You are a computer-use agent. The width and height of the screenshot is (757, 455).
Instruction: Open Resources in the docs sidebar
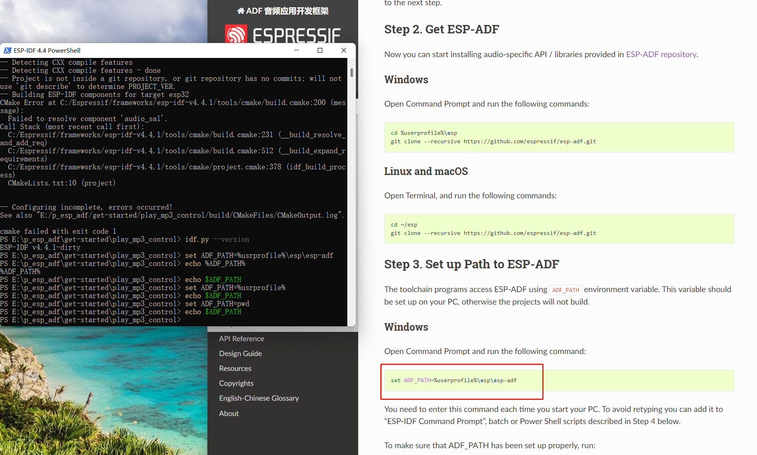(x=235, y=369)
